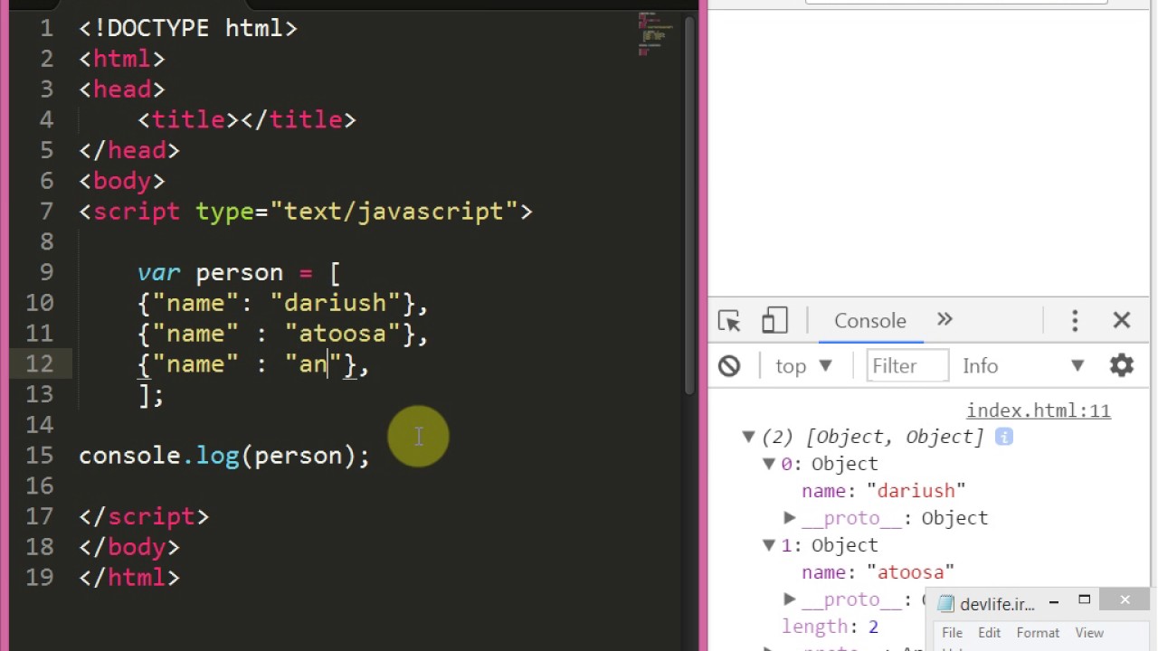Image resolution: width=1158 pixels, height=651 pixels.
Task: Focus the console Filter field
Action: pos(907,366)
